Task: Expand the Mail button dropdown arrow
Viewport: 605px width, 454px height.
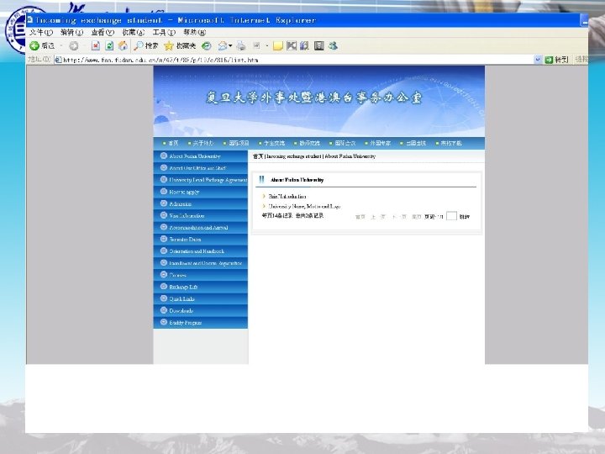Action: [230, 46]
